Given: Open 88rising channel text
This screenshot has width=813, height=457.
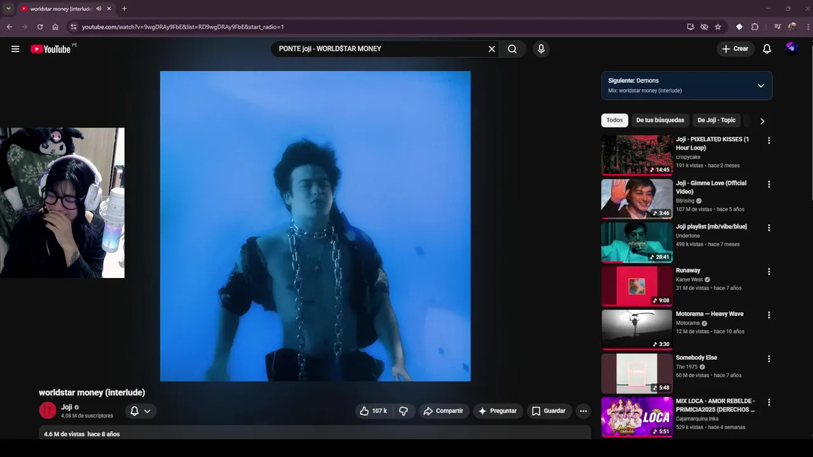Looking at the screenshot, I should (x=685, y=201).
